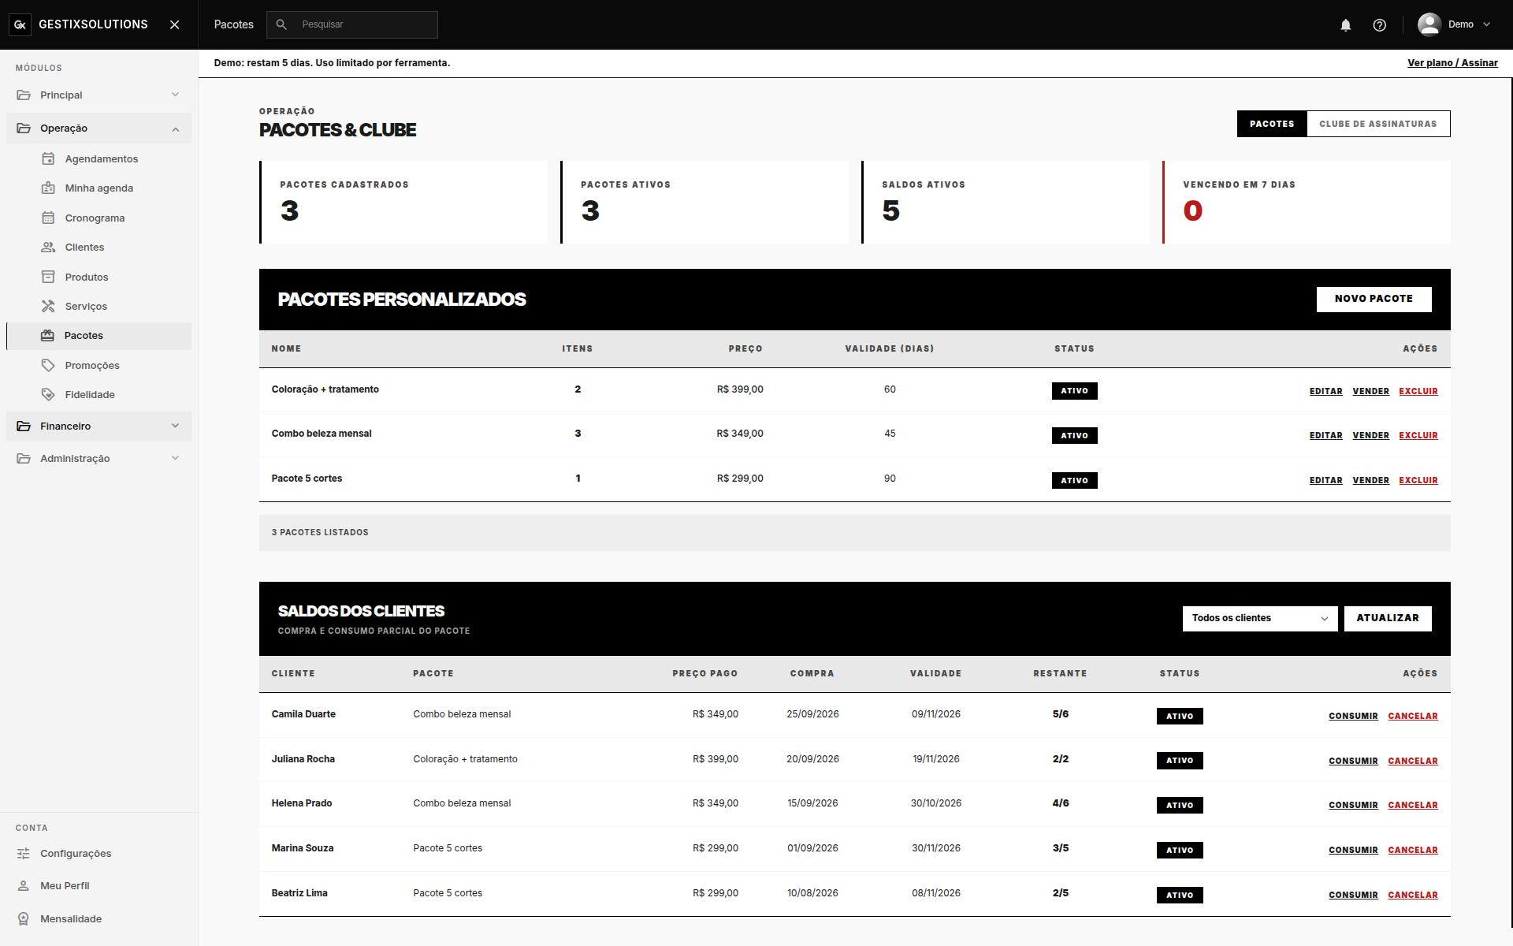Click Consumir for Helena Prado
This screenshot has width=1513, height=946.
pyautogui.click(x=1353, y=805)
